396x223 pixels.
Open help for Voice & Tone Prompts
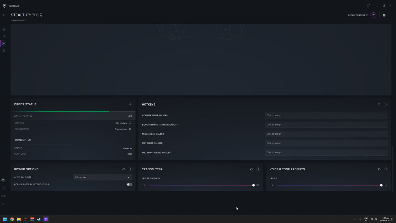386,169
